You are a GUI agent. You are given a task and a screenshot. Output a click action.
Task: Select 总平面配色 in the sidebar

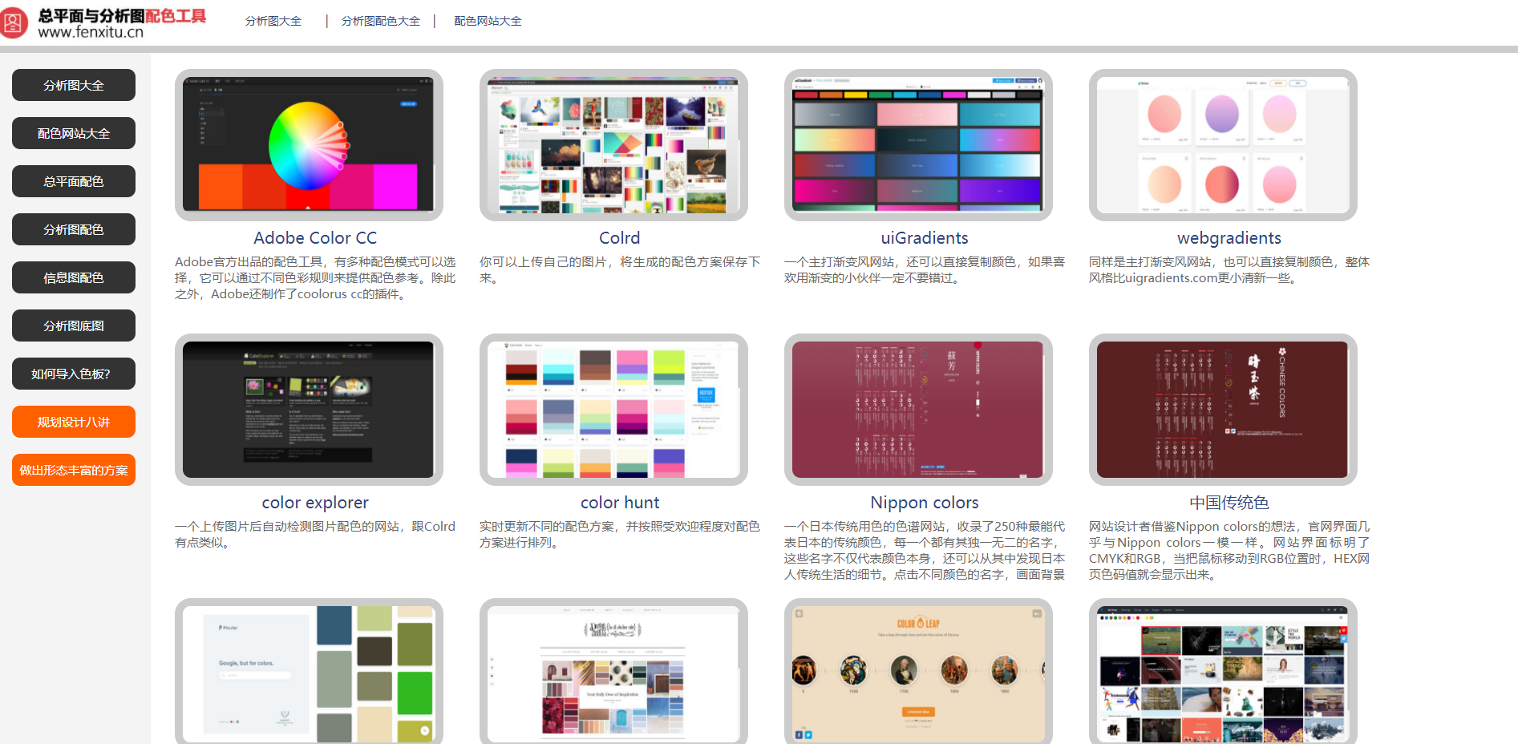tap(74, 181)
